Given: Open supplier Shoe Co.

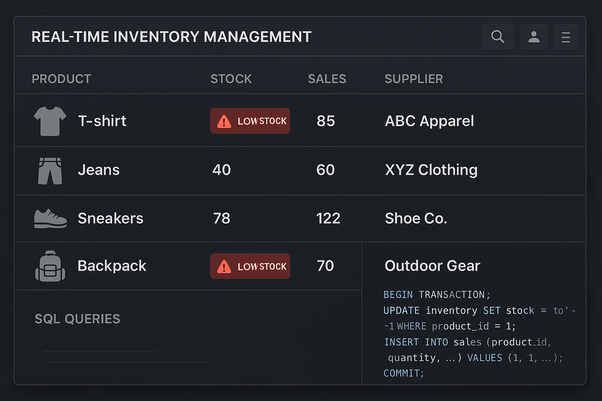Looking at the screenshot, I should 416,219.
